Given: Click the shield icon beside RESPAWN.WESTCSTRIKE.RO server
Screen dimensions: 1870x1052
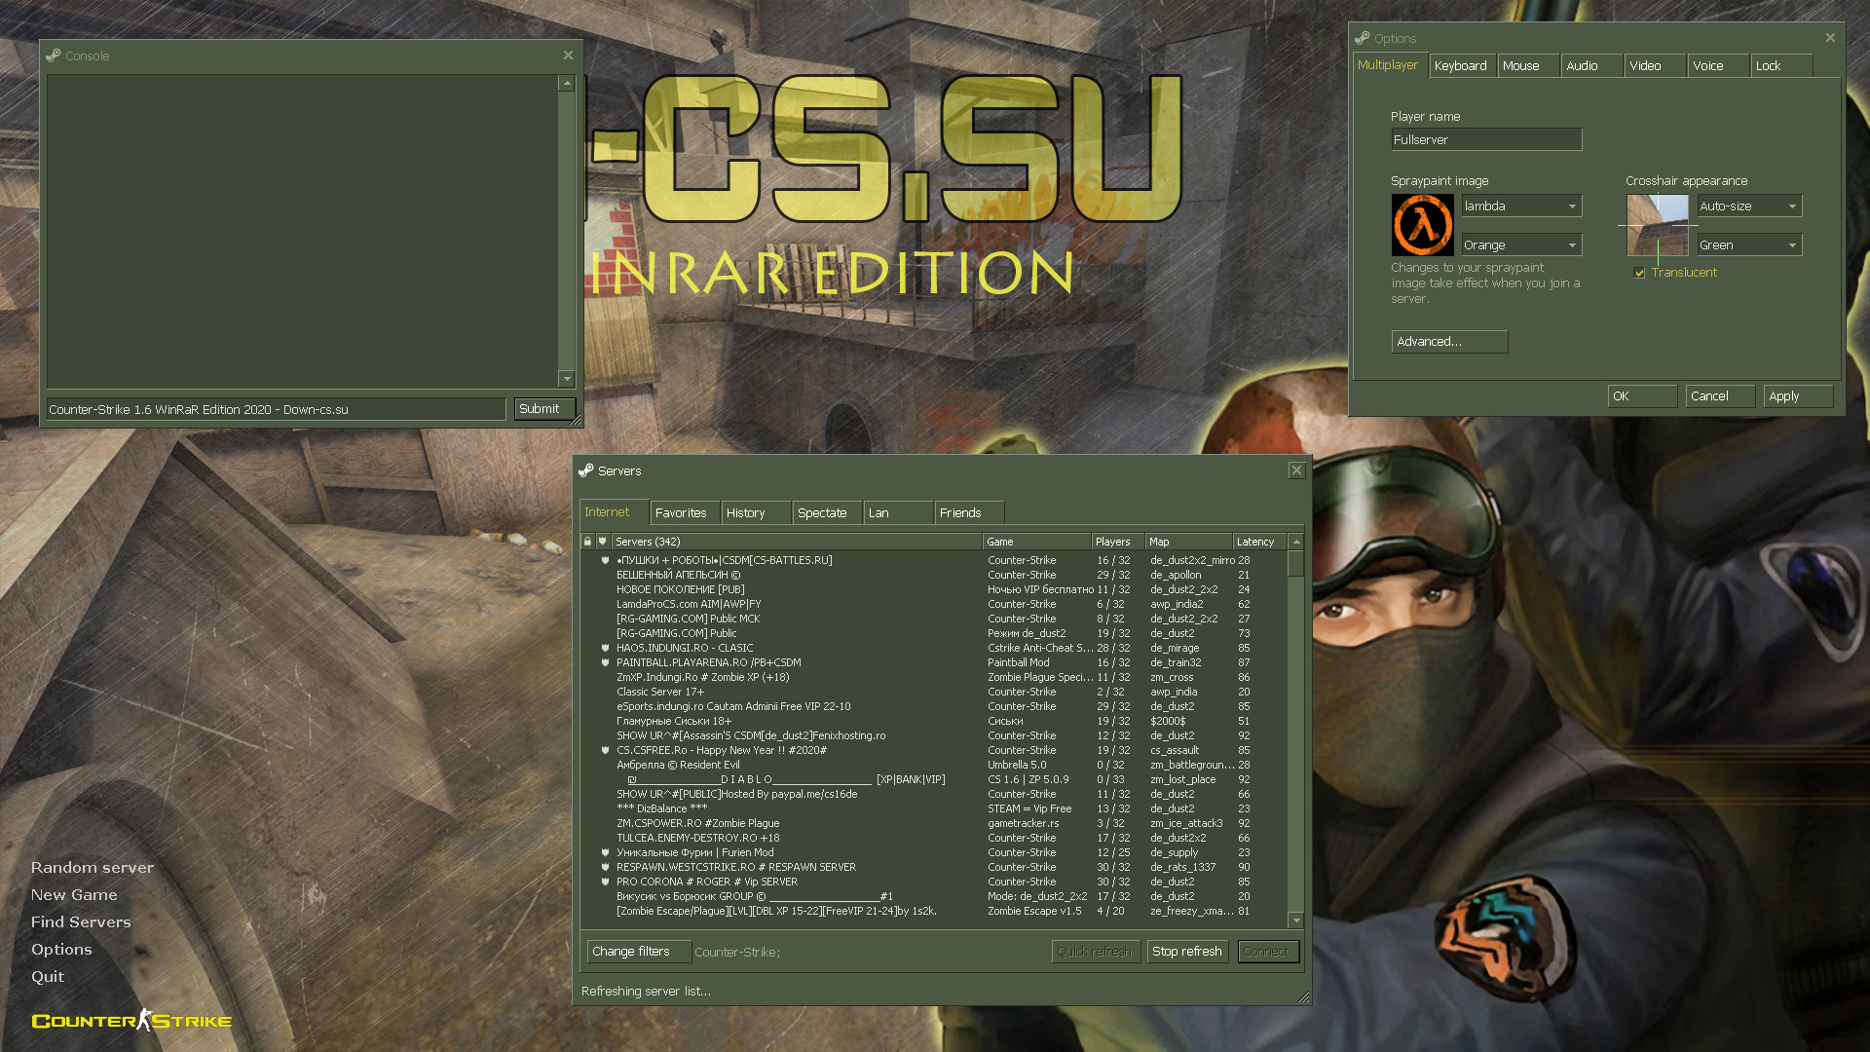Looking at the screenshot, I should click(605, 867).
